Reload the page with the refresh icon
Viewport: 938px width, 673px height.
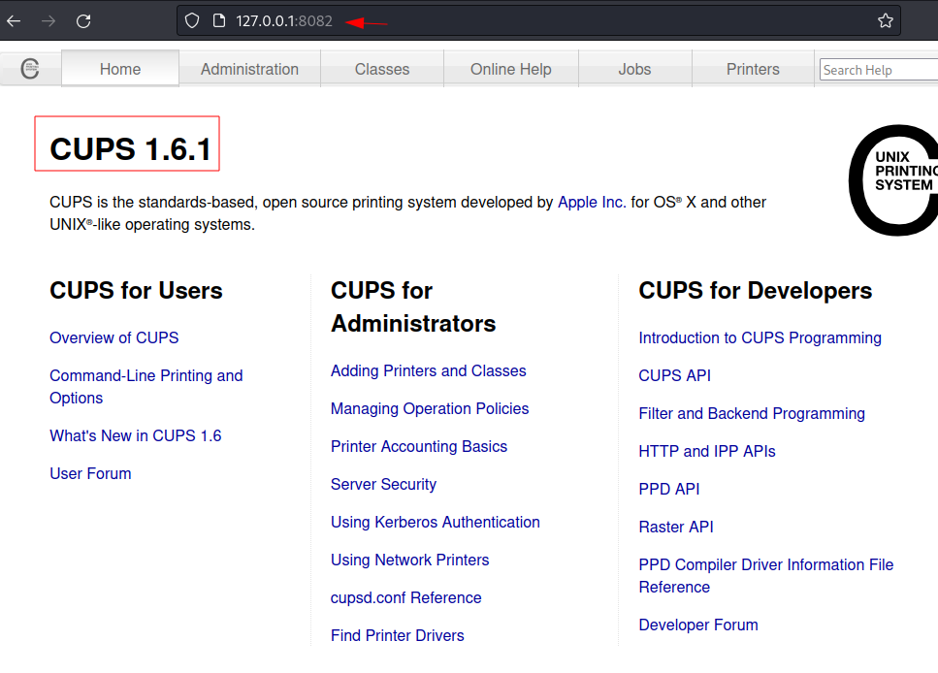tap(83, 21)
